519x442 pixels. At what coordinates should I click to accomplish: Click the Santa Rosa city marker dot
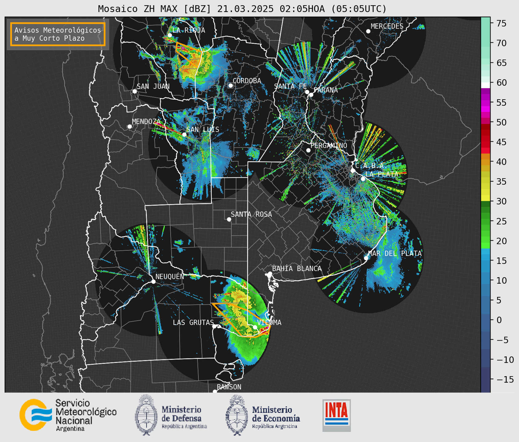click(x=229, y=219)
